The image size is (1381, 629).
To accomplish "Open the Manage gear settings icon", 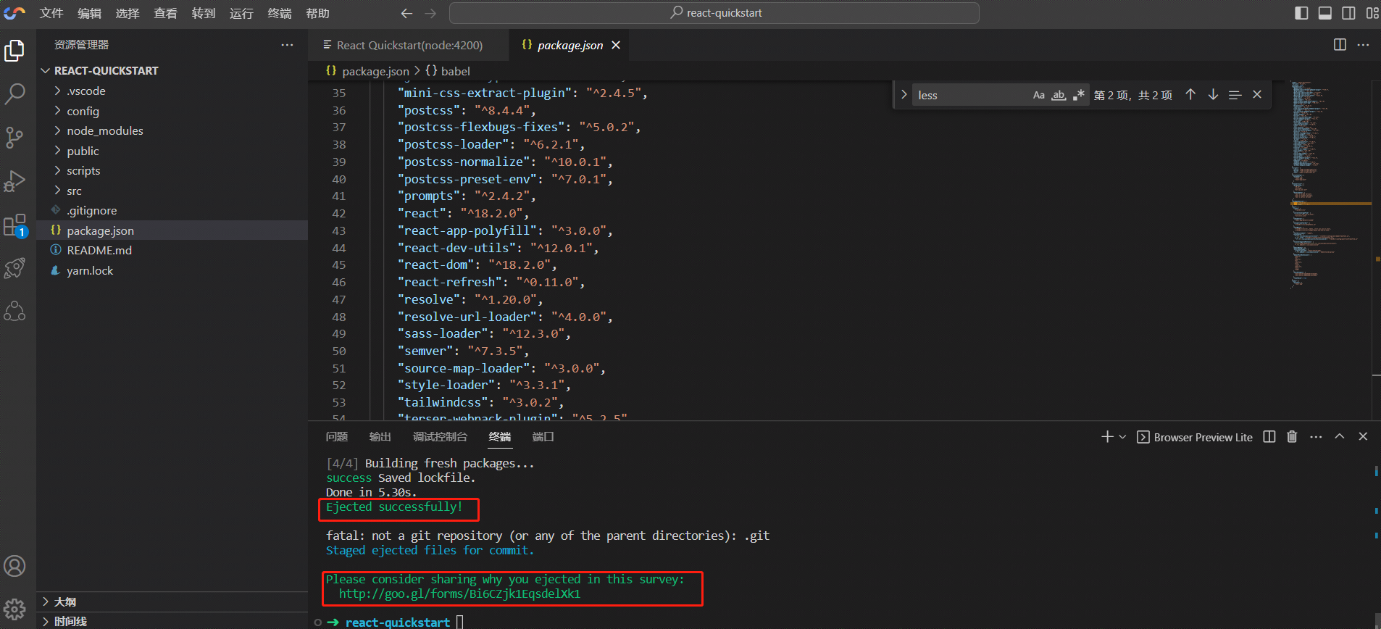I will pos(14,609).
